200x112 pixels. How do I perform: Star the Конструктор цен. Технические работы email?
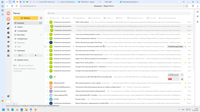click(x=185, y=46)
